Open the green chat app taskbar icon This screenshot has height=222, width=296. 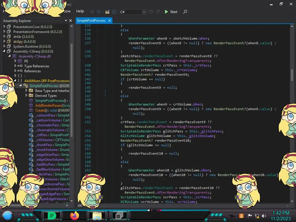[x=52, y=216]
